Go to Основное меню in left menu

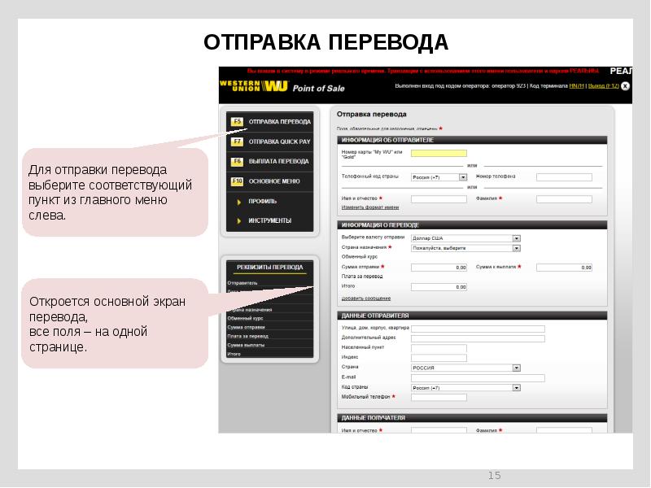point(274,181)
